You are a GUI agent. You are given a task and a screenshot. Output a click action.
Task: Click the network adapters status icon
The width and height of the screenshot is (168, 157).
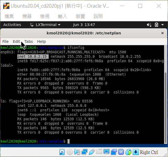85,152
